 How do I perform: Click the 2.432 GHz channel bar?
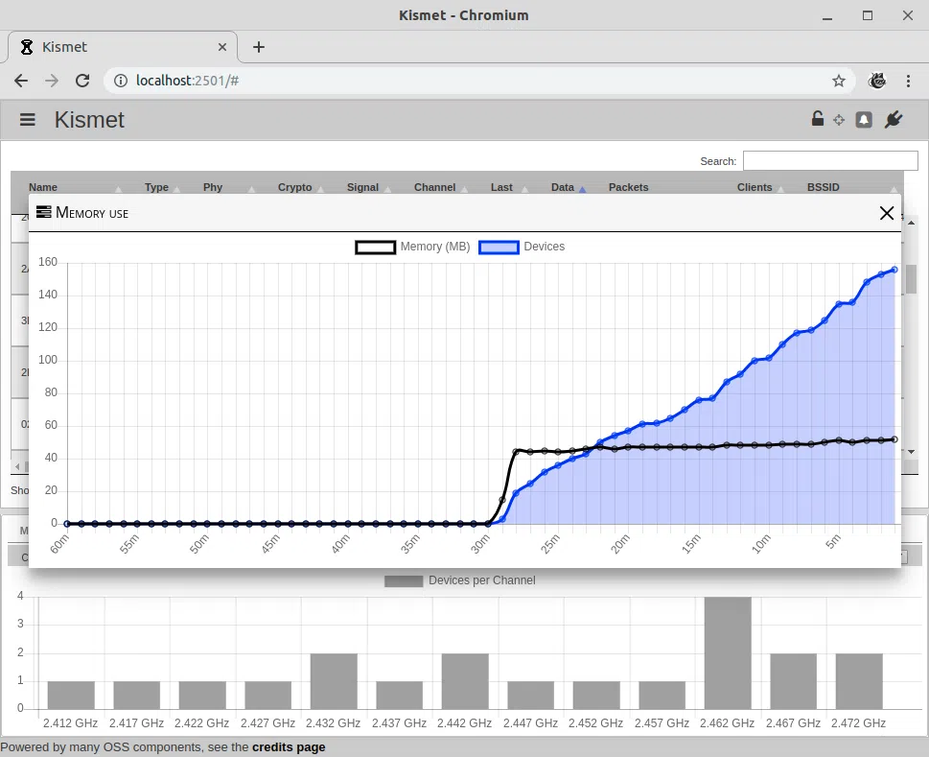[x=334, y=681]
